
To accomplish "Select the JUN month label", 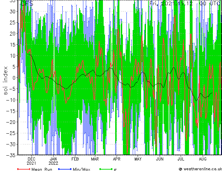I will pos(160,159).
